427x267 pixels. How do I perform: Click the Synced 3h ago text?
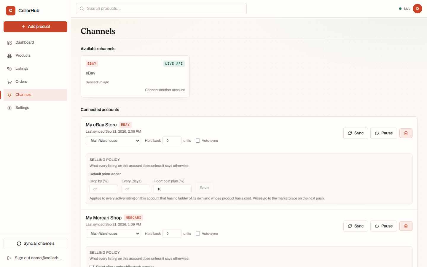[x=98, y=82]
